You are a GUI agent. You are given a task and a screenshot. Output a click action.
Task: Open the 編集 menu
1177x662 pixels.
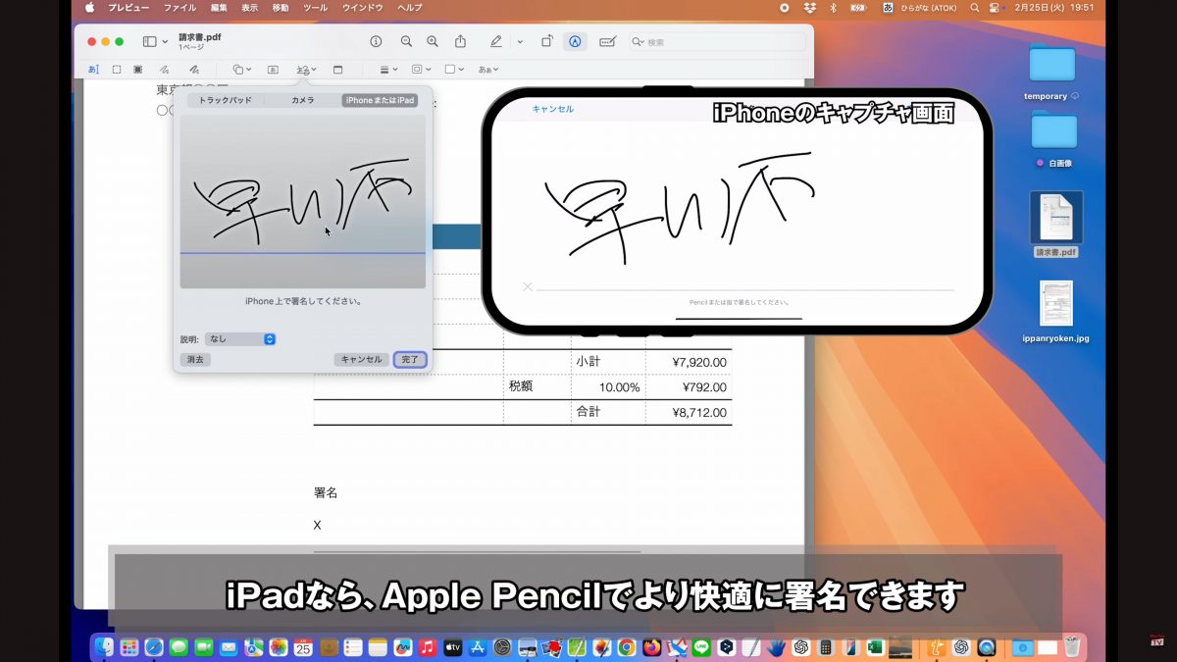(219, 7)
